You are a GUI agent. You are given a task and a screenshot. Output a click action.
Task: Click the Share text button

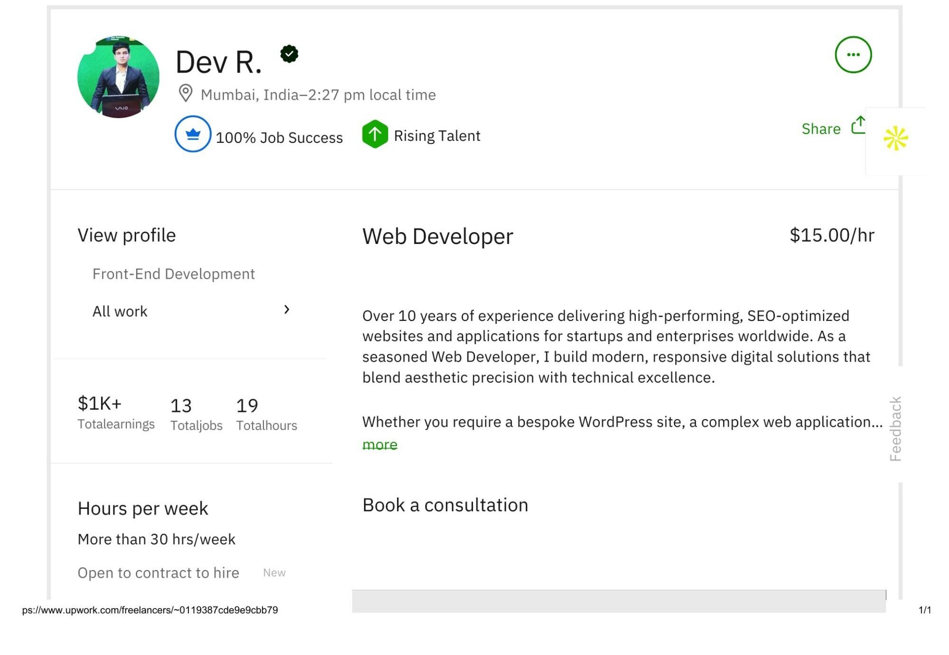click(820, 129)
